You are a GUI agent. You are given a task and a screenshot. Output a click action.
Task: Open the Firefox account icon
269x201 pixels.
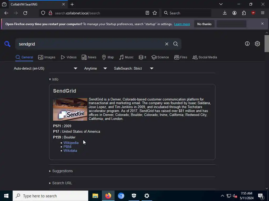click(234, 13)
